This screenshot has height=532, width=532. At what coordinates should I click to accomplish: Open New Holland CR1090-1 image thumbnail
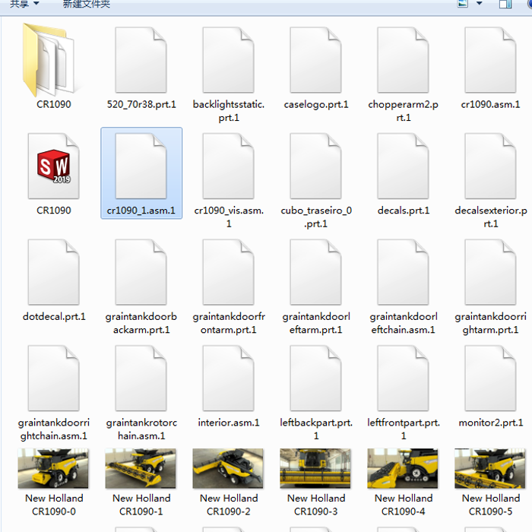pyautogui.click(x=141, y=469)
